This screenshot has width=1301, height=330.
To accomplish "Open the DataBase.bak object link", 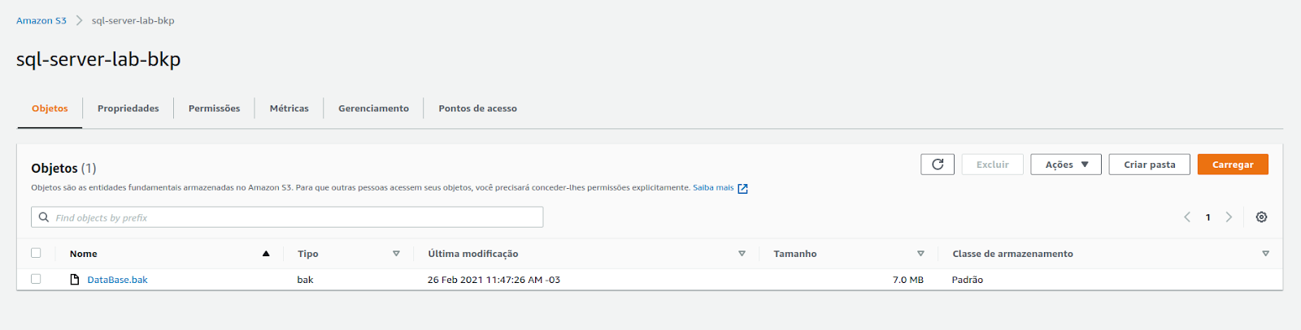I will [118, 280].
